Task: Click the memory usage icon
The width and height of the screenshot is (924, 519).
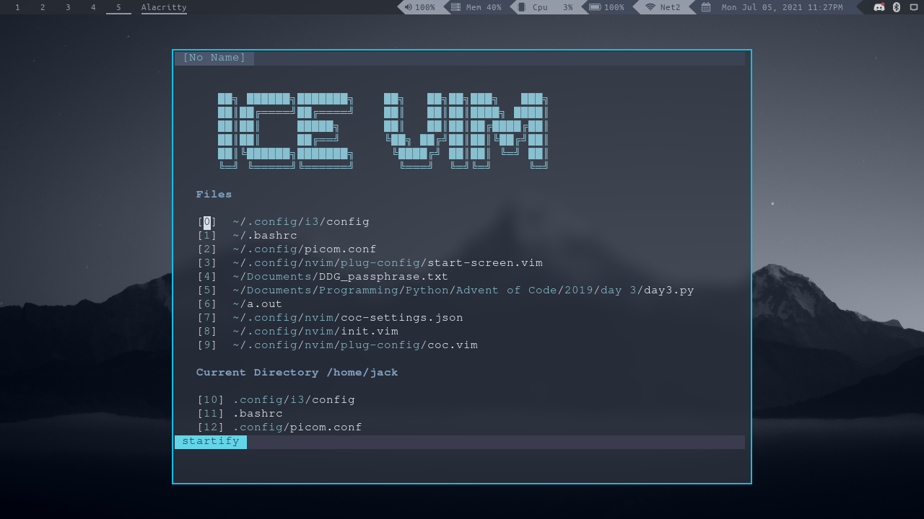Action: pos(456,7)
